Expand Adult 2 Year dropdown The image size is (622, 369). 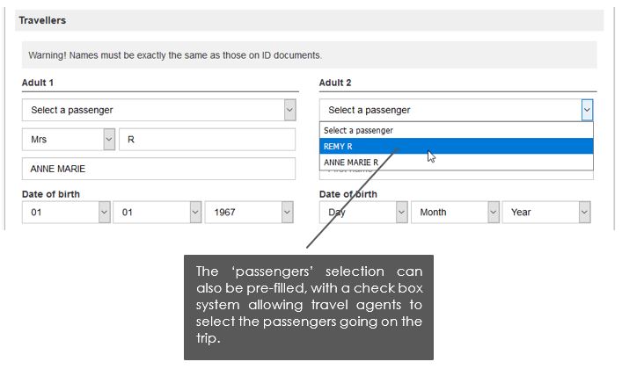click(546, 212)
